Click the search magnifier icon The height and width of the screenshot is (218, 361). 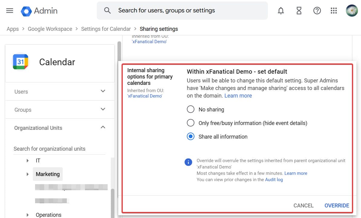pyautogui.click(x=107, y=10)
